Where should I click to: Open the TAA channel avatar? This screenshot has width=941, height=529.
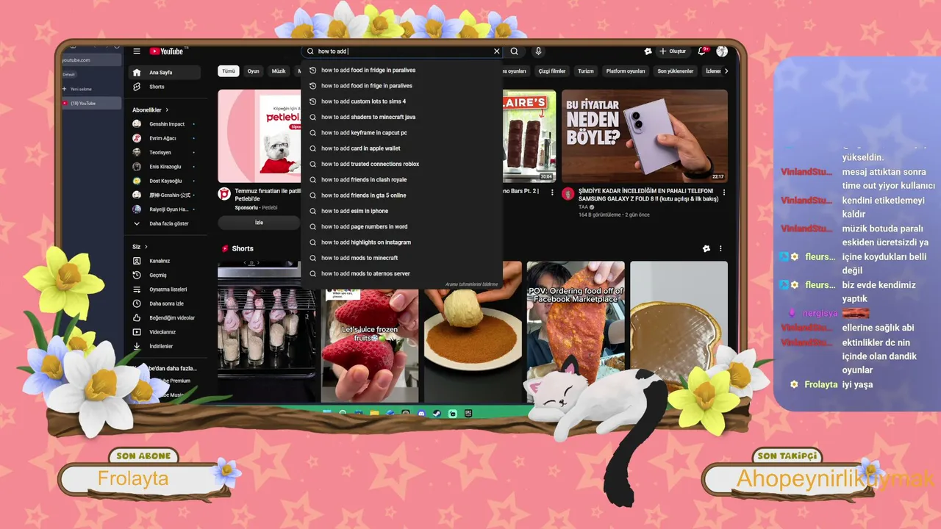pyautogui.click(x=568, y=193)
